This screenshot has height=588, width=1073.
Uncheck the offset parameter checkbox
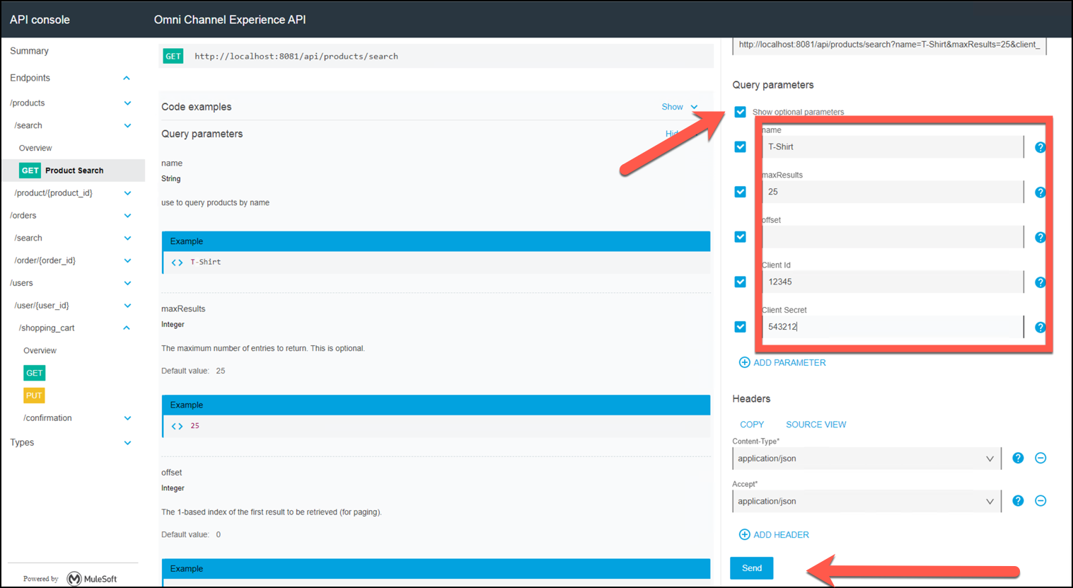(740, 237)
